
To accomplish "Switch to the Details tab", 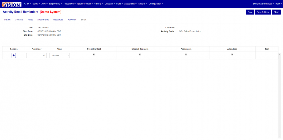I will (7, 20).
